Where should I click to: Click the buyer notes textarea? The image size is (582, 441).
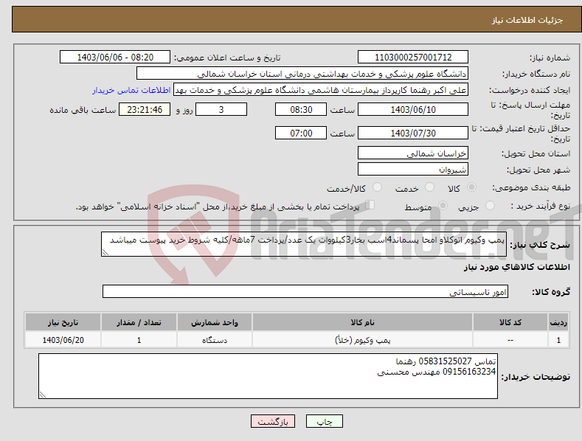[268, 376]
